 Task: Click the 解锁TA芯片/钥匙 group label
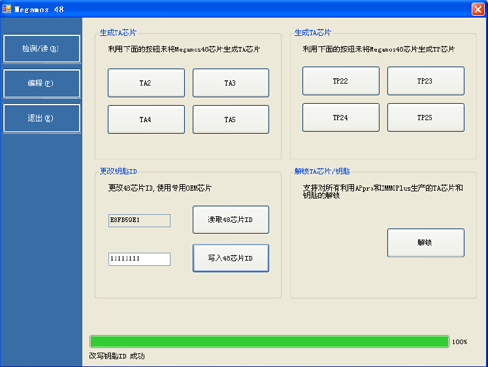pos(322,171)
